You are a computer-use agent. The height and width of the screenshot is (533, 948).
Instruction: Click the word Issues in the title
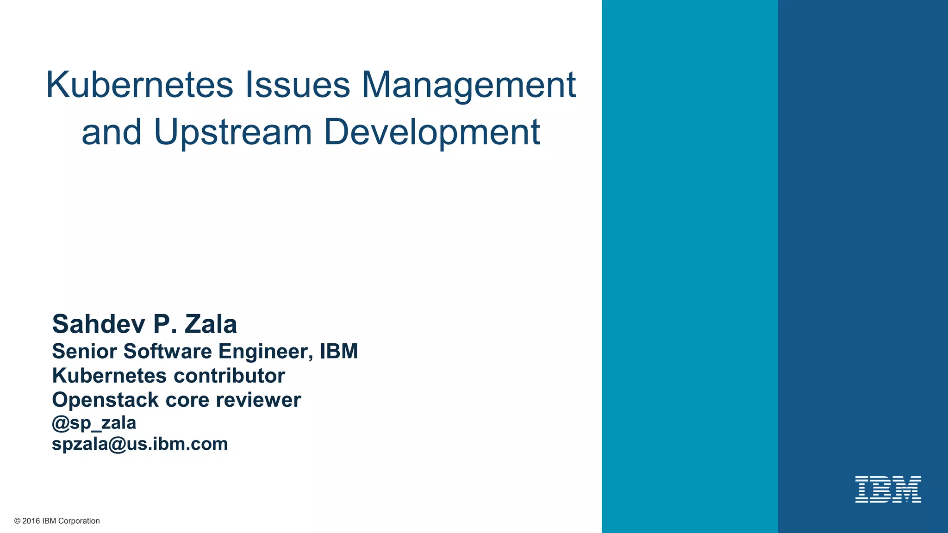tap(297, 85)
